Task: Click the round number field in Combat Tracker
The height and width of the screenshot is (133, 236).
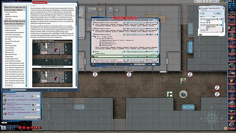Action: point(154,64)
